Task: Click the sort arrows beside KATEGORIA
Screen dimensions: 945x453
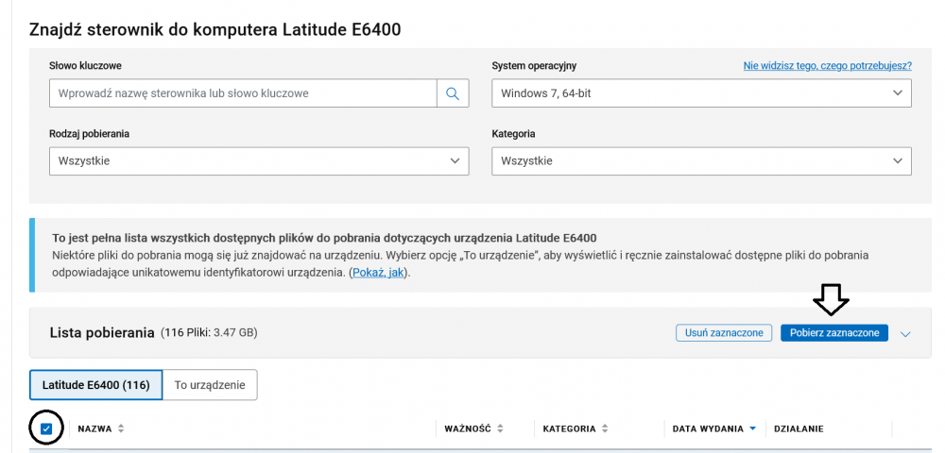Action: pos(605,428)
